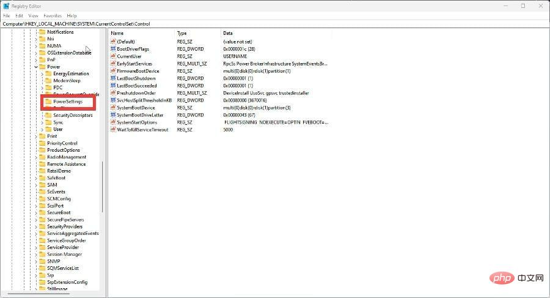Click the tree pane horizontal scrollbar
Image resolution: width=550 pixels, height=298 pixels.
click(38, 294)
